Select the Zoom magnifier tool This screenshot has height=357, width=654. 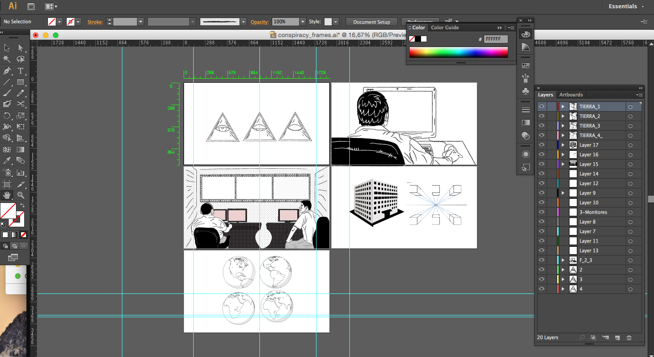21,195
